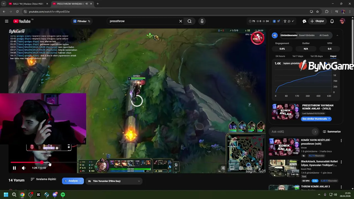Click the vidIQ icon in player controls
Screen dimensions: 354x199
223,168
